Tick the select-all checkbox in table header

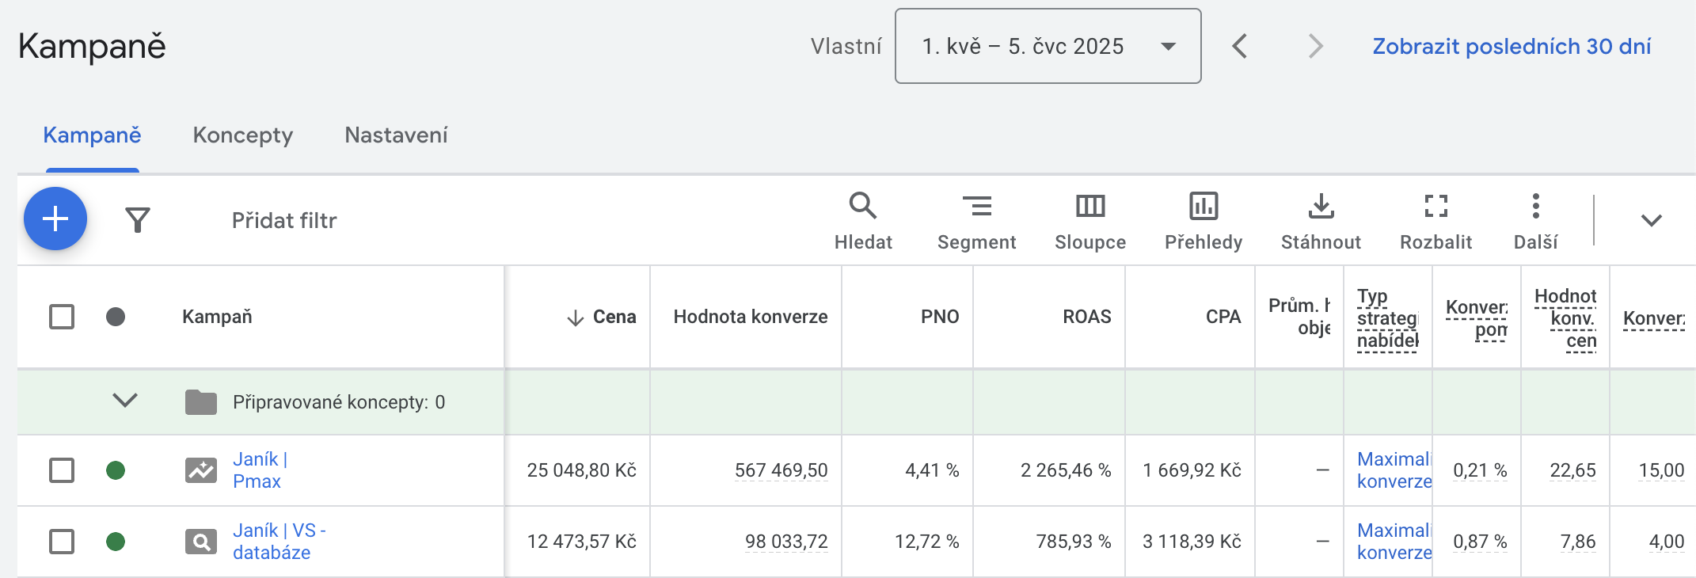coord(62,317)
